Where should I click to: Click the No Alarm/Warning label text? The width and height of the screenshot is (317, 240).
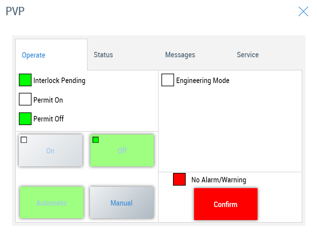(x=218, y=180)
